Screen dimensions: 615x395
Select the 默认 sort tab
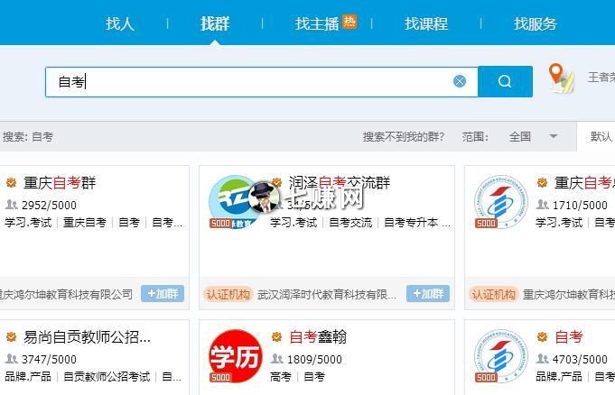tap(601, 136)
